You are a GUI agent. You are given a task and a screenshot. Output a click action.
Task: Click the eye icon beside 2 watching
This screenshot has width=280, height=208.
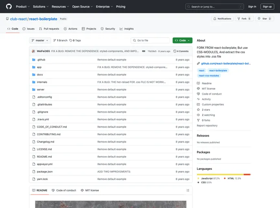point(198,115)
